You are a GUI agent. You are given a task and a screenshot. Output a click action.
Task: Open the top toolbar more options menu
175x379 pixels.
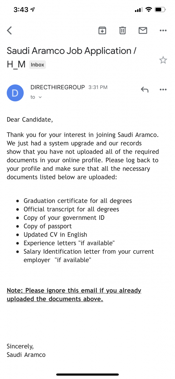pos(163,30)
